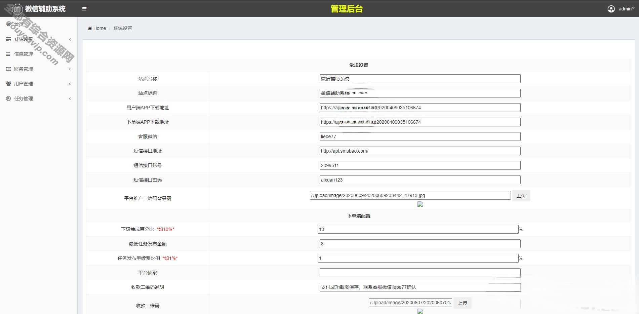Image resolution: width=639 pixels, height=314 pixels.
Task: Click the 信息管理 list icon
Action: pos(8,54)
